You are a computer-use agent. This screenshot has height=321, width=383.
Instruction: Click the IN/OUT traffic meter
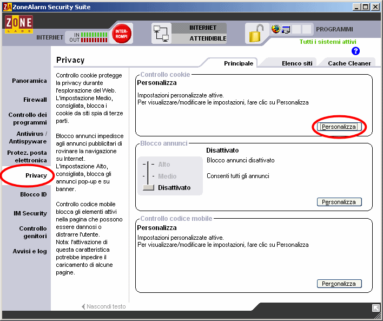click(87, 37)
